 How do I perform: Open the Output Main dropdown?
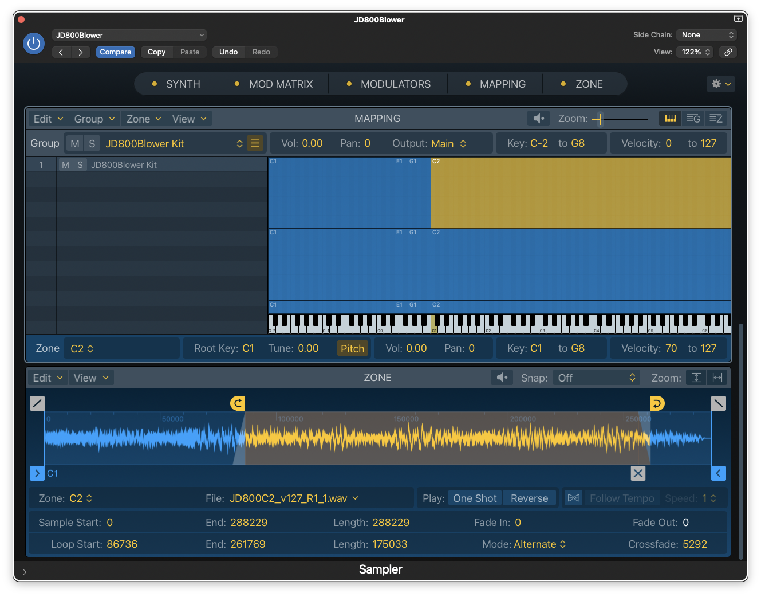click(x=448, y=143)
